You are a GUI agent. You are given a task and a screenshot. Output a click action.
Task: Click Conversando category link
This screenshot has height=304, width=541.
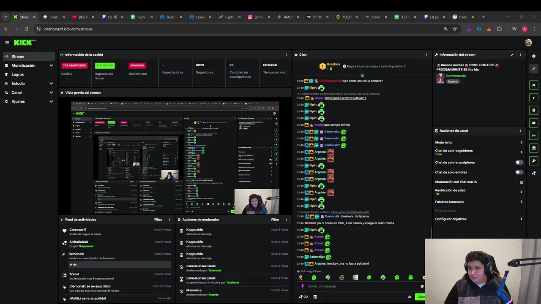pyautogui.click(x=456, y=76)
